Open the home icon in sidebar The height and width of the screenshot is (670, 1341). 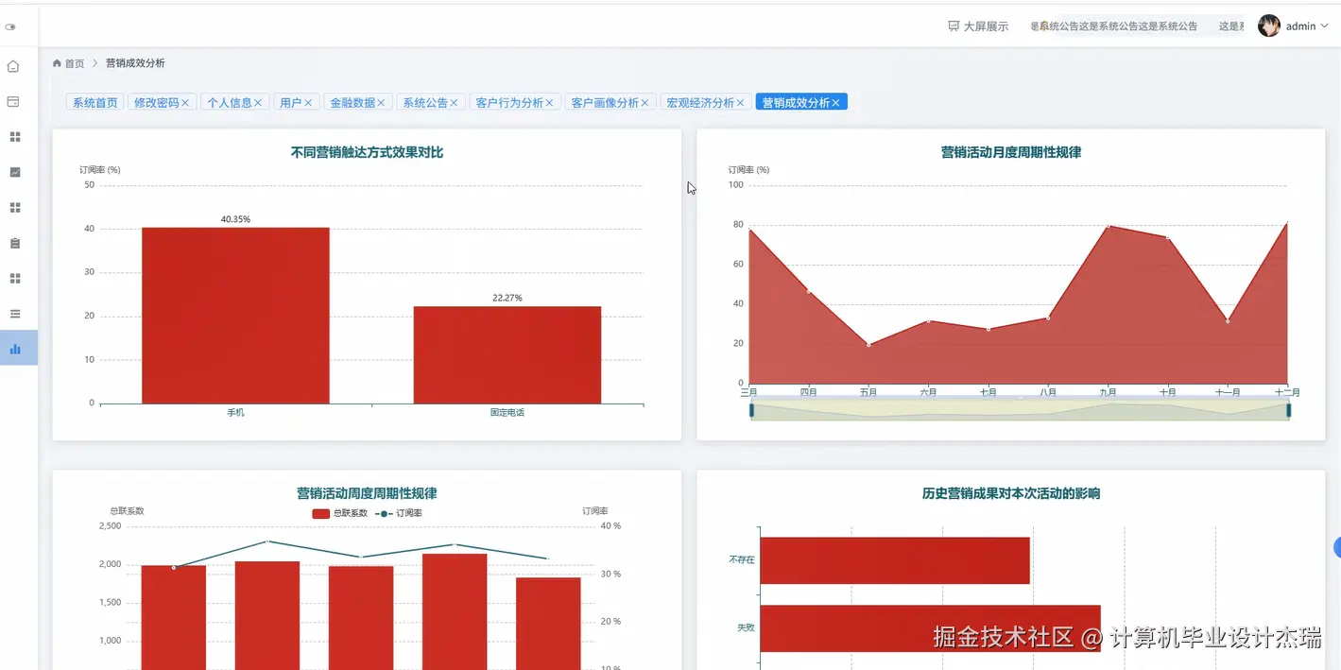coord(13,66)
